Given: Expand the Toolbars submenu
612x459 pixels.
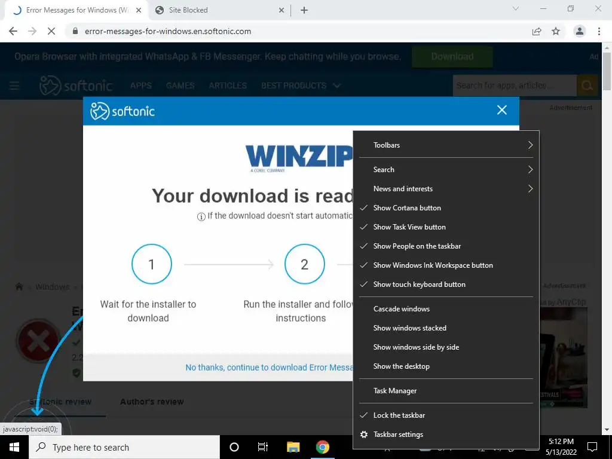Looking at the screenshot, I should click(446, 145).
